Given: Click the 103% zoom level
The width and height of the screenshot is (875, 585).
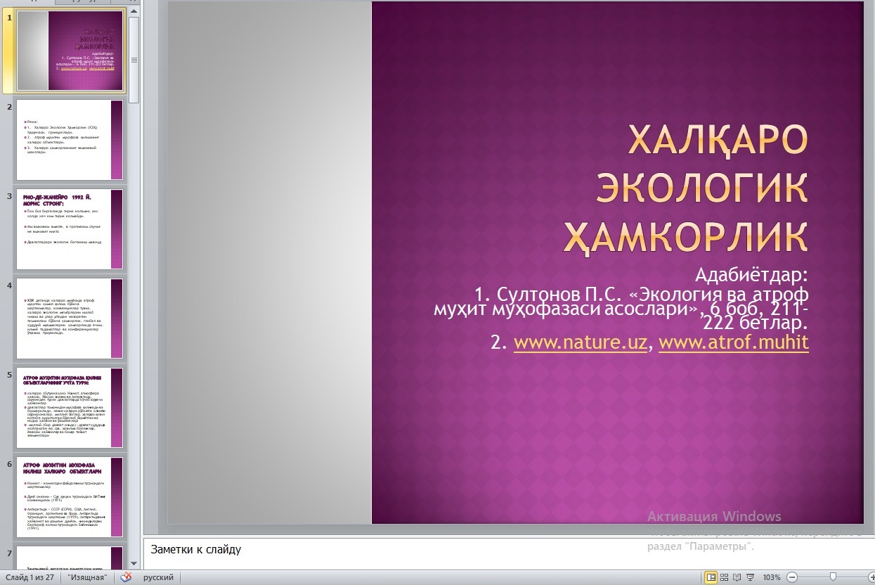Looking at the screenshot, I should coord(772,577).
